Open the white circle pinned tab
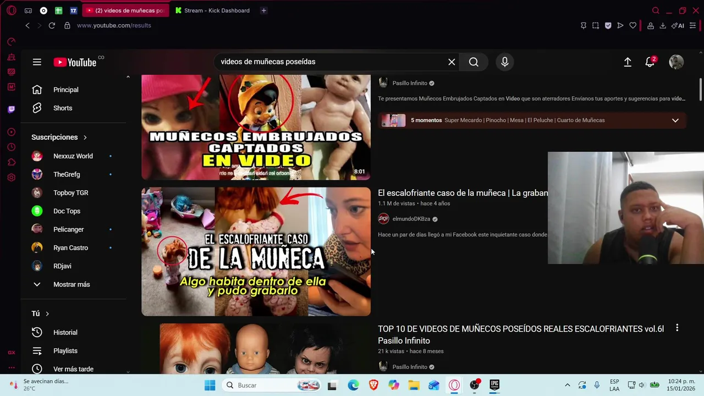The image size is (704, 396). [43, 10]
